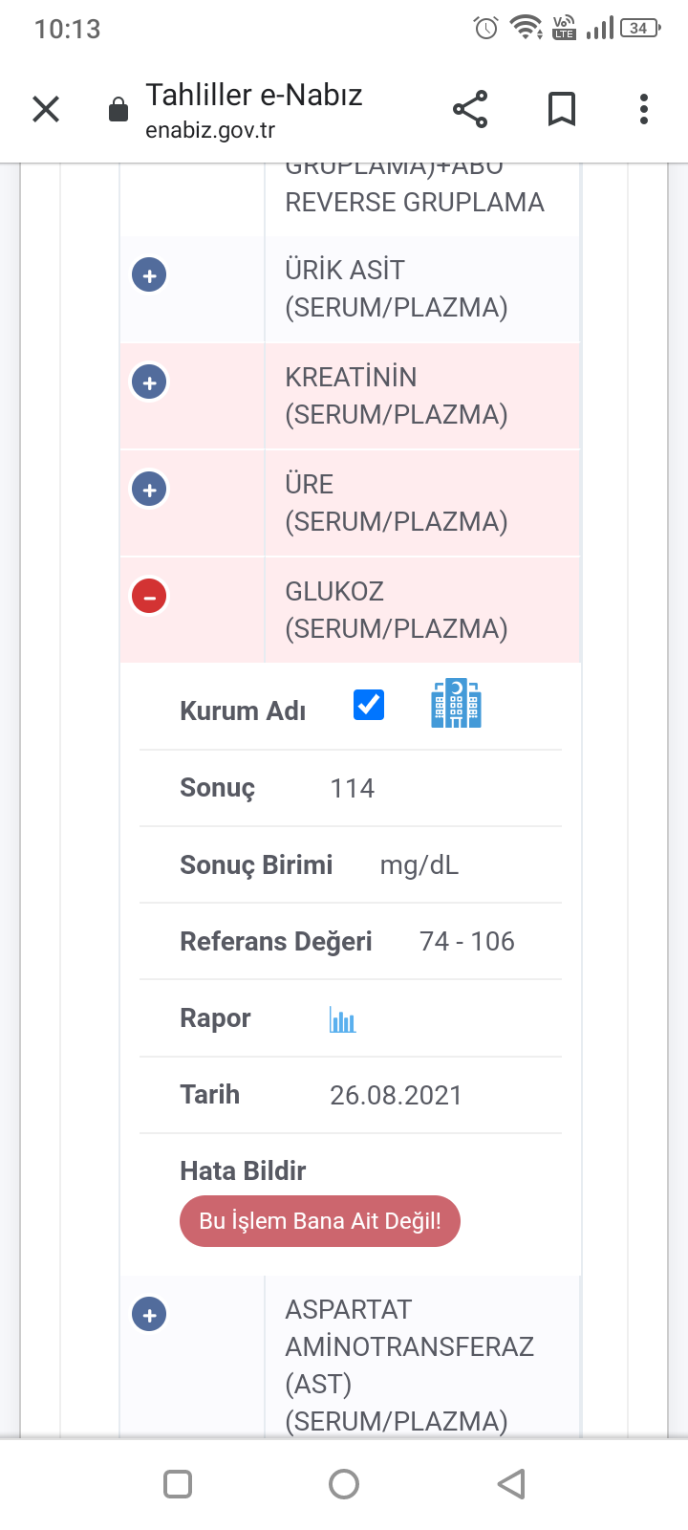Expand the ÜRİK ASİT test row
The height and width of the screenshot is (1530, 688).
click(149, 275)
